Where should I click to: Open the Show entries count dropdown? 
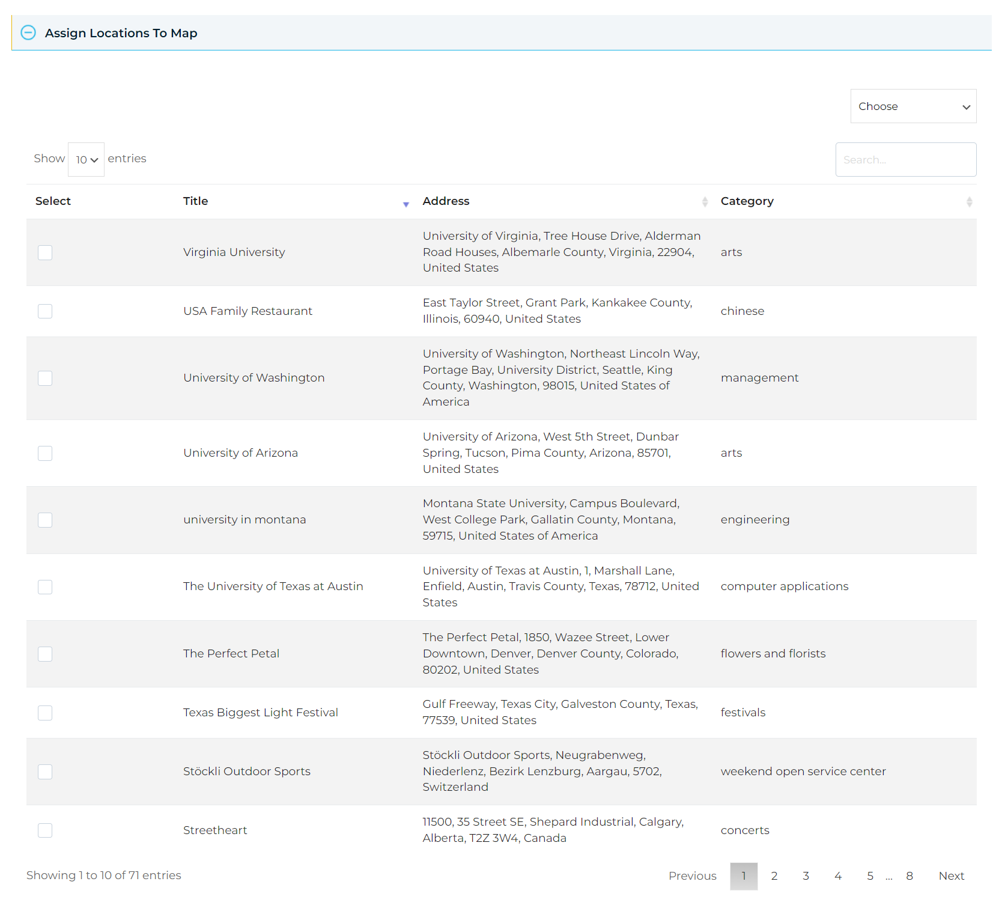pyautogui.click(x=86, y=159)
